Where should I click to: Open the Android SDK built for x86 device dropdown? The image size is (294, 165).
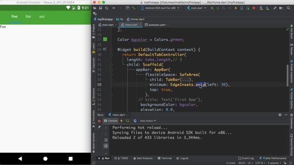tap(160, 8)
